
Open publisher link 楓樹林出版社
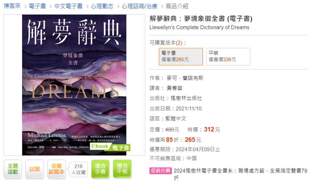[x=186, y=98]
